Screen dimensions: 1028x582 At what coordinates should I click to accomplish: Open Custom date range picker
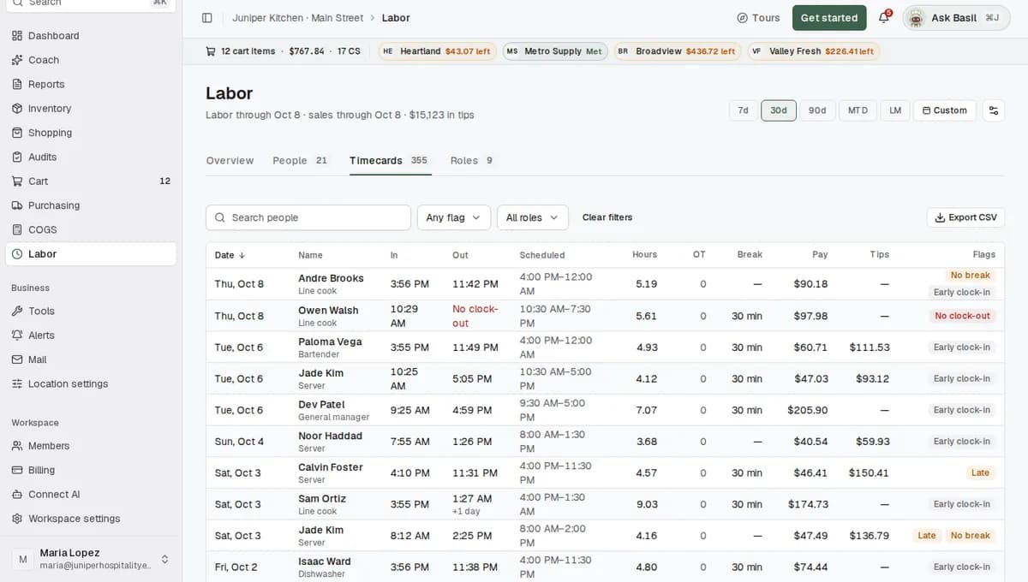point(944,110)
